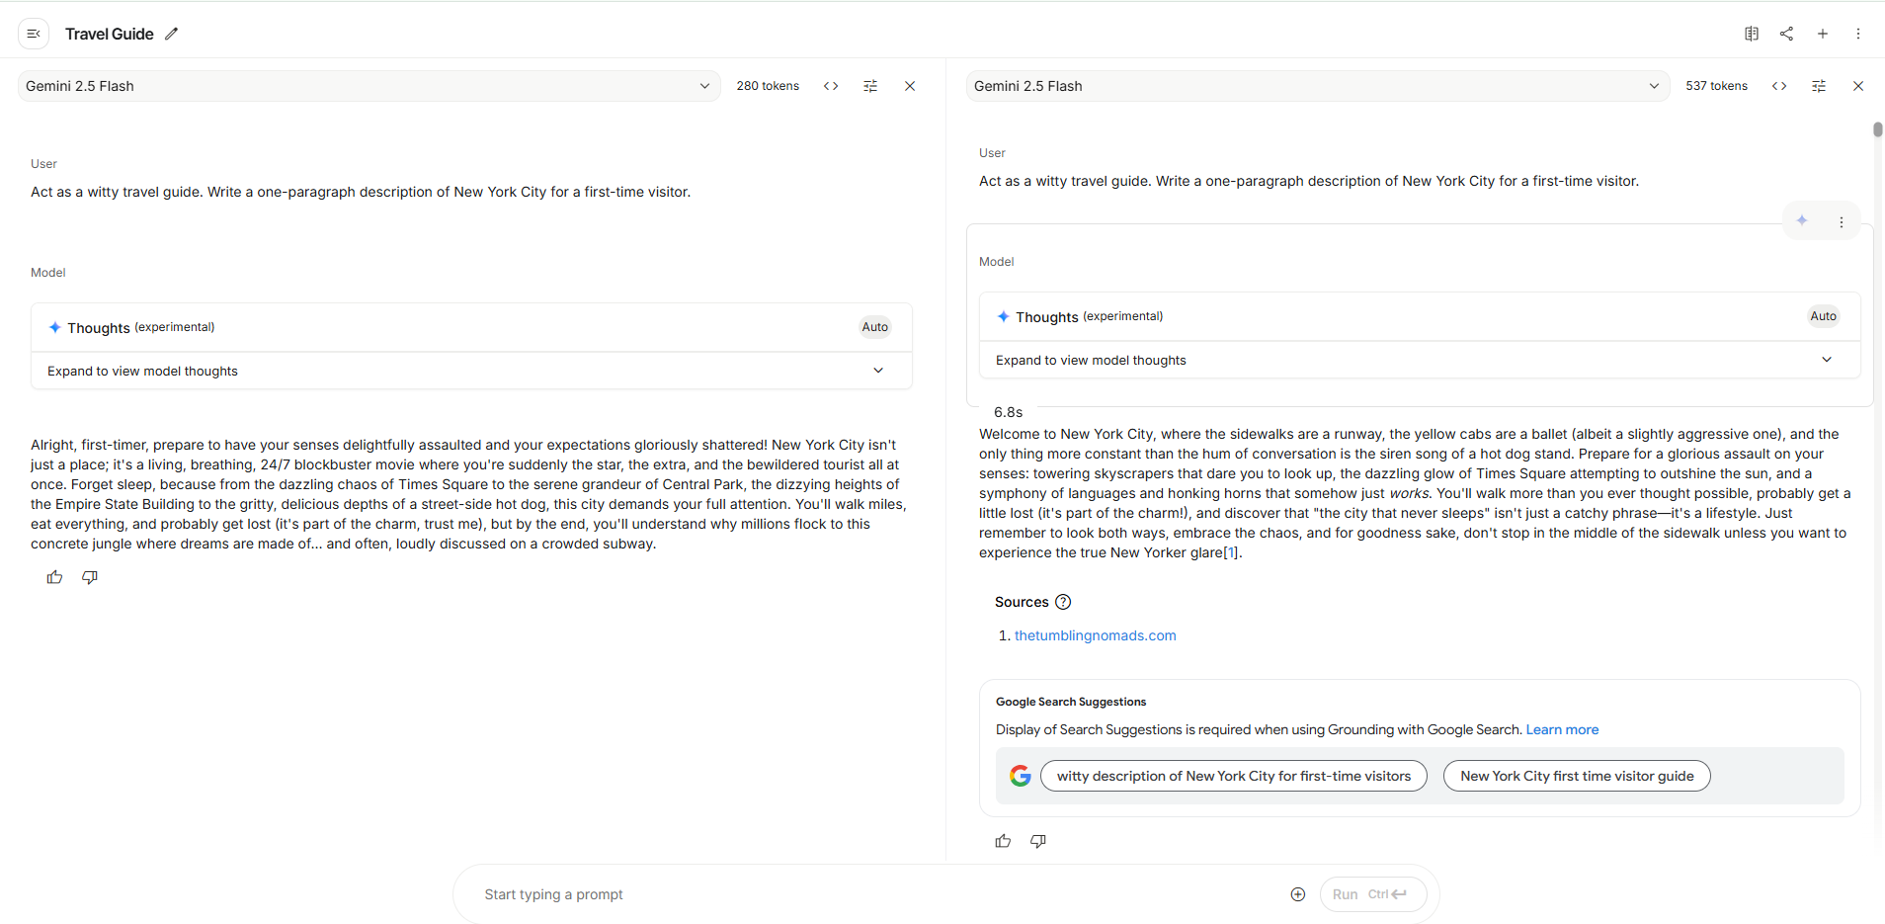Open the three-dot overflow menu at top right
Screen dimensions: 1885x924
(1857, 34)
